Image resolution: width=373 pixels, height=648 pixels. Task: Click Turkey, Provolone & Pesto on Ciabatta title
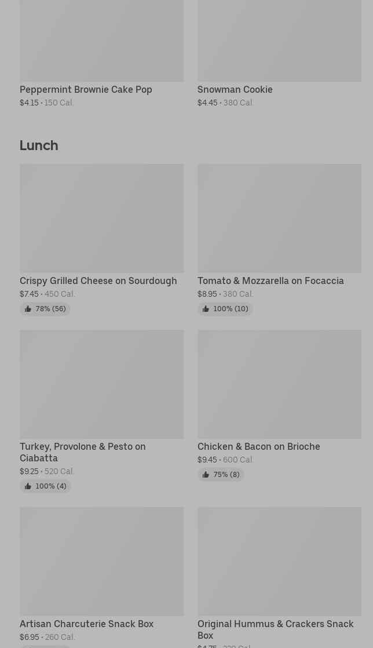coord(83,453)
